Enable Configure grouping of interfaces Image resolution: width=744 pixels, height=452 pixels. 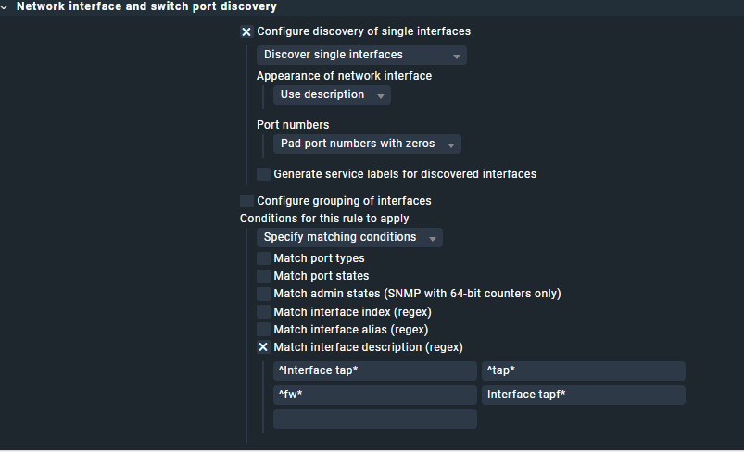tap(246, 201)
